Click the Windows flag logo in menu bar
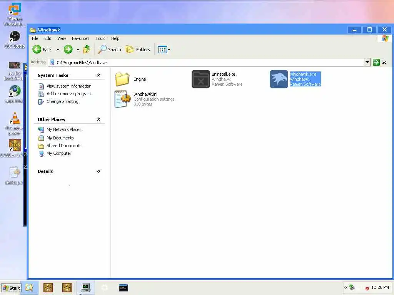The width and height of the screenshot is (394, 295). click(385, 39)
